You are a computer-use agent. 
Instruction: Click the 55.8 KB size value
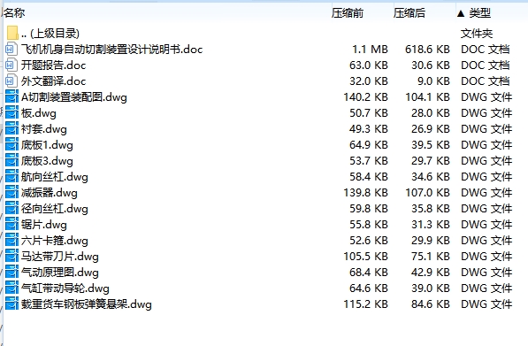coord(369,225)
